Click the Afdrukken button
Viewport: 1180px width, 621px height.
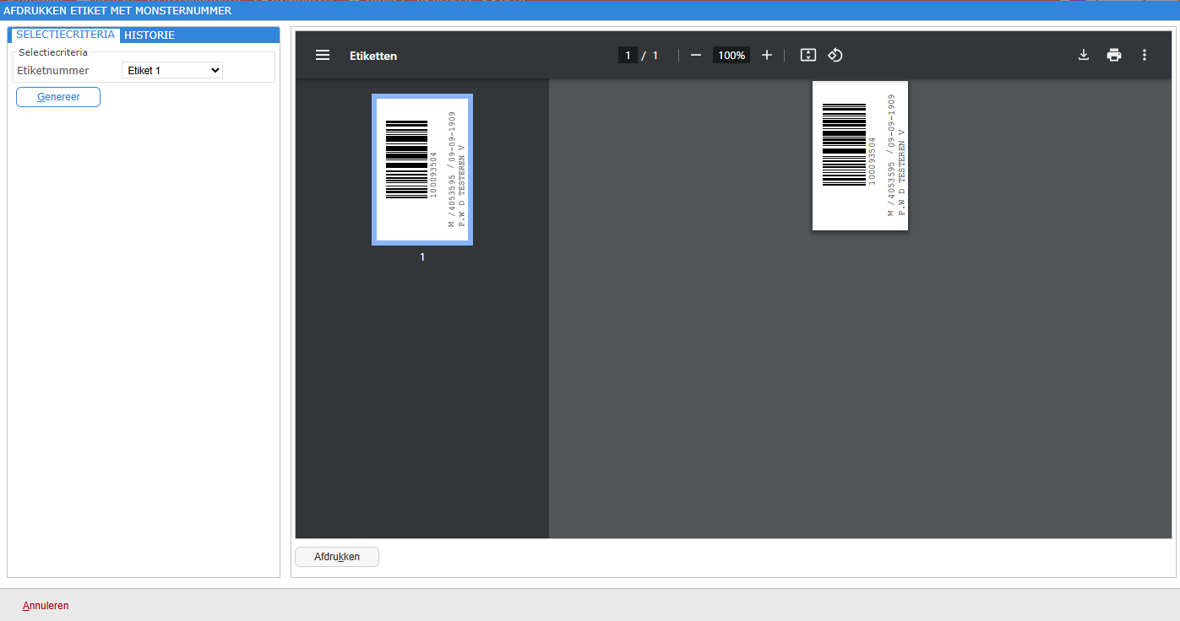(337, 557)
